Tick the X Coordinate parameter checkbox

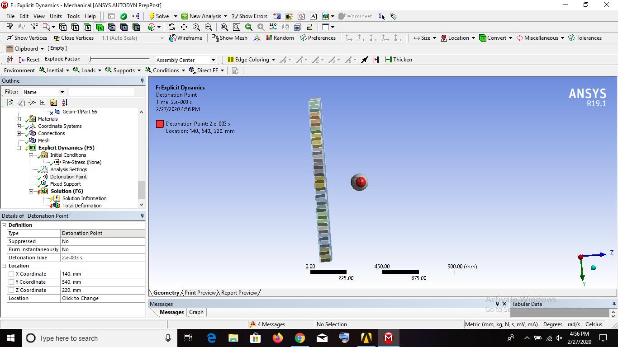pyautogui.click(x=11, y=274)
